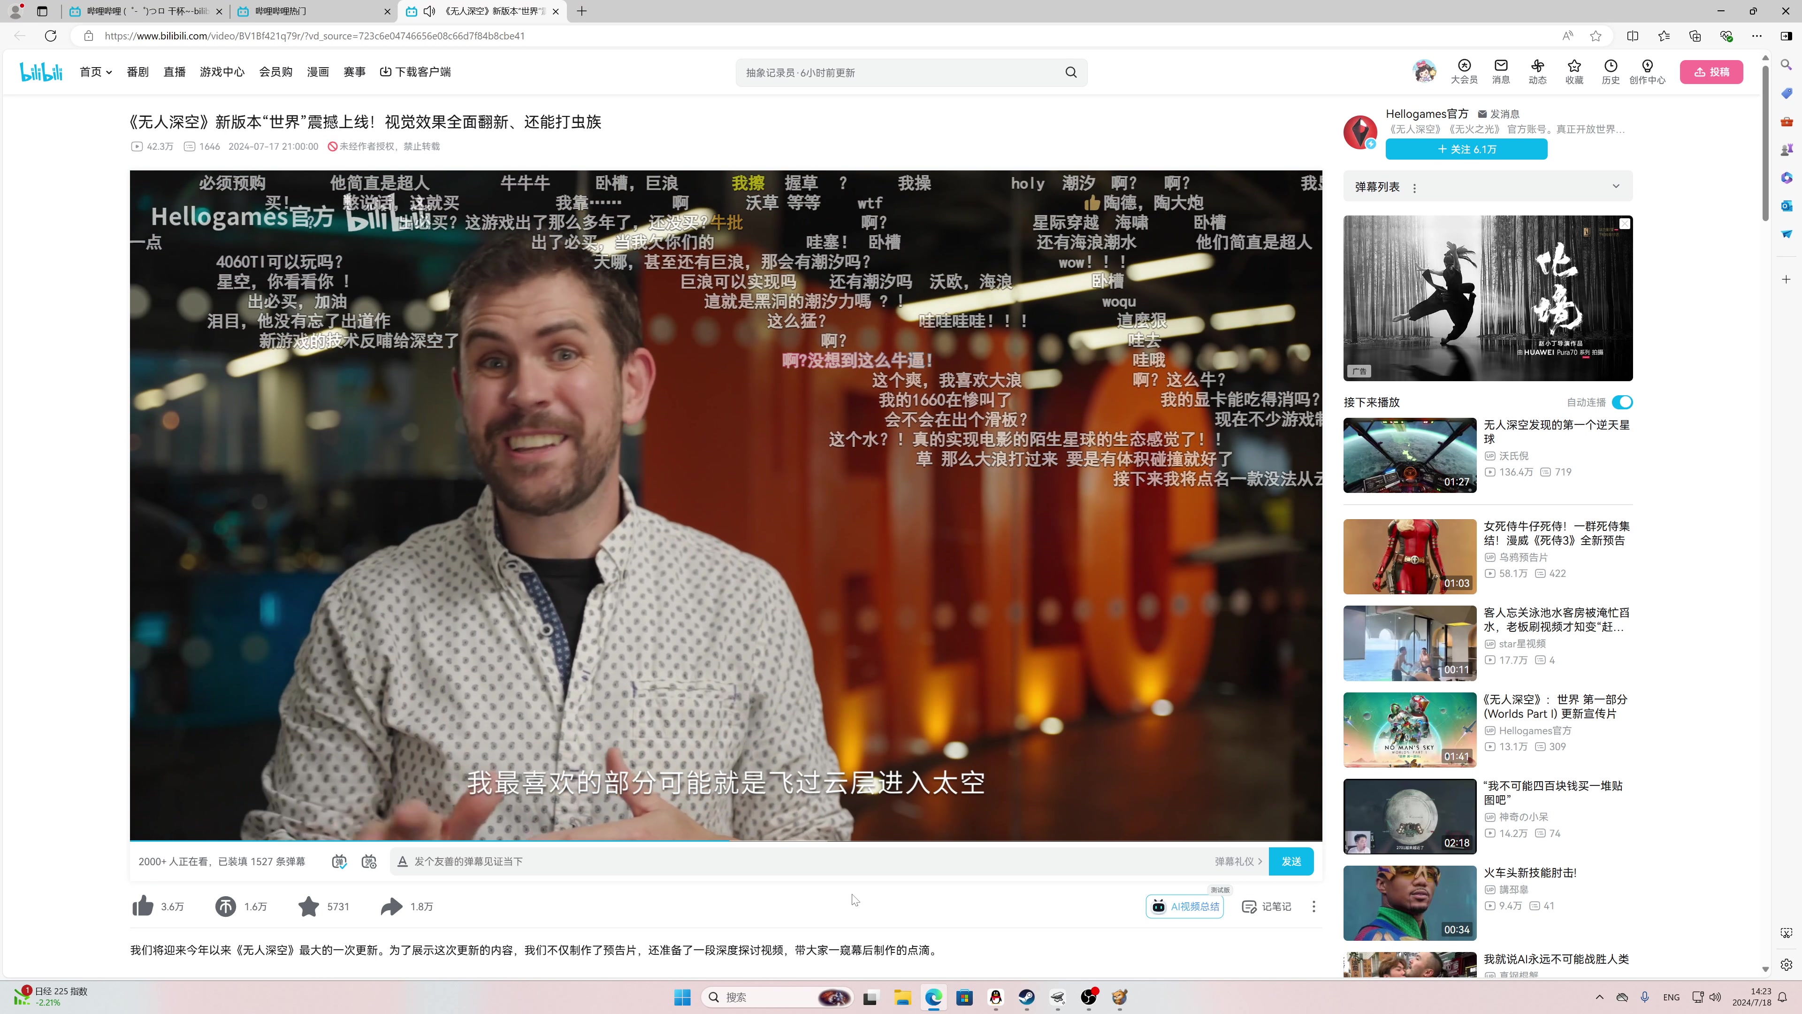Click the search magnifier icon
The height and width of the screenshot is (1014, 1802).
(1071, 72)
